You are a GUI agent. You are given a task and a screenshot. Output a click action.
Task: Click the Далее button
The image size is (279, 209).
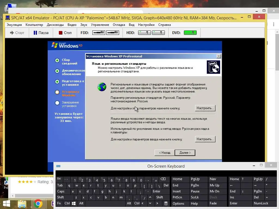185,153
